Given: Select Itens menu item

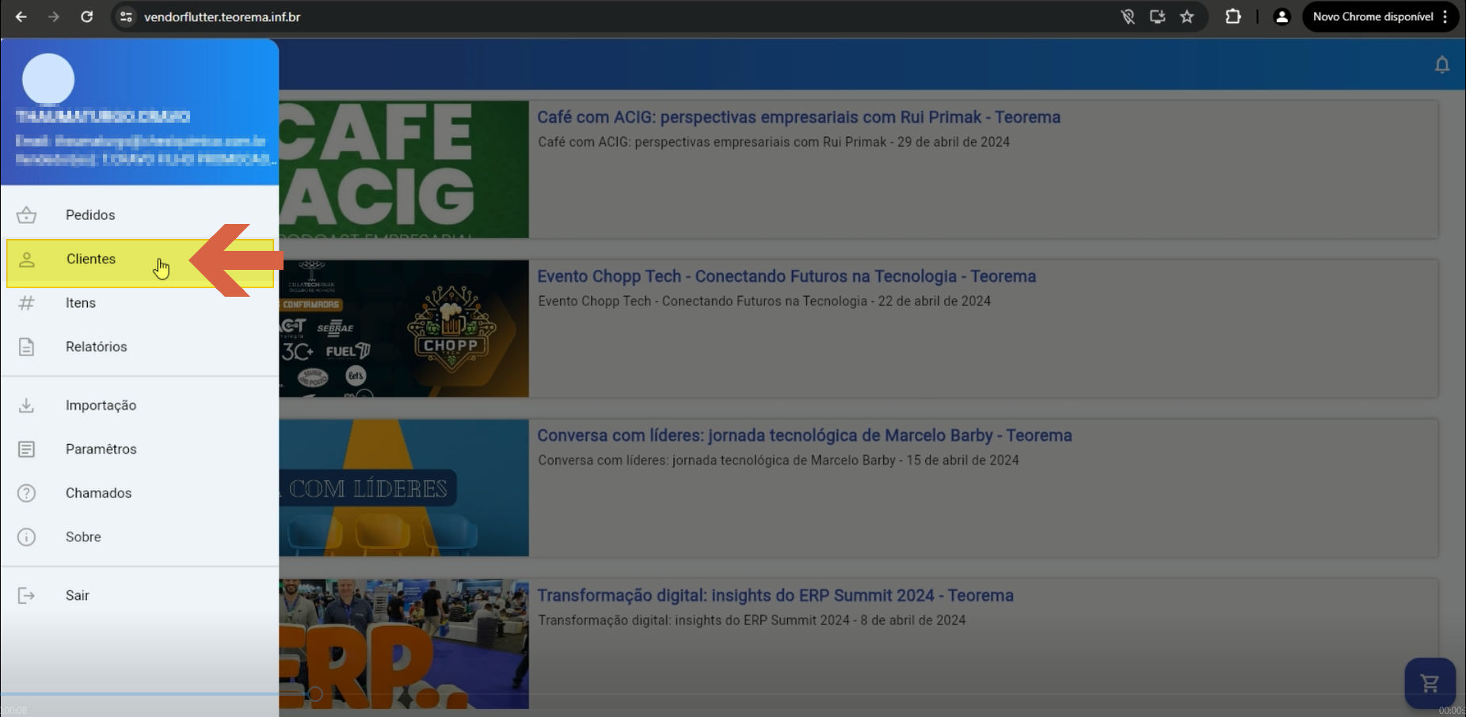Looking at the screenshot, I should (140, 302).
